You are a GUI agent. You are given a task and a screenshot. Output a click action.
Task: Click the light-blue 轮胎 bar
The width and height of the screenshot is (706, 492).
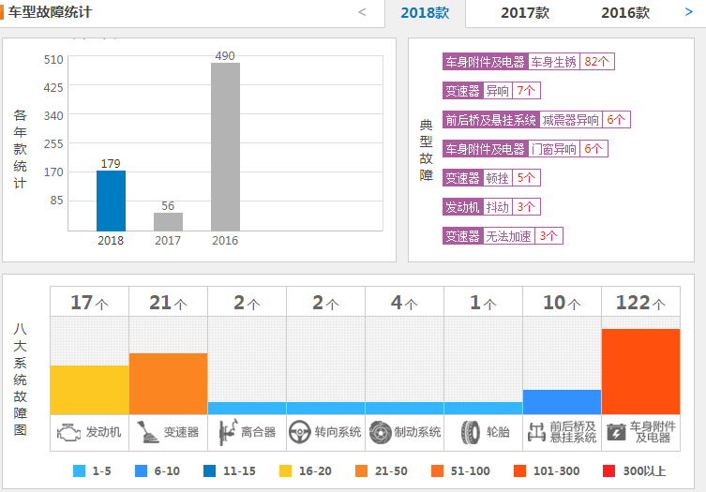(x=483, y=409)
